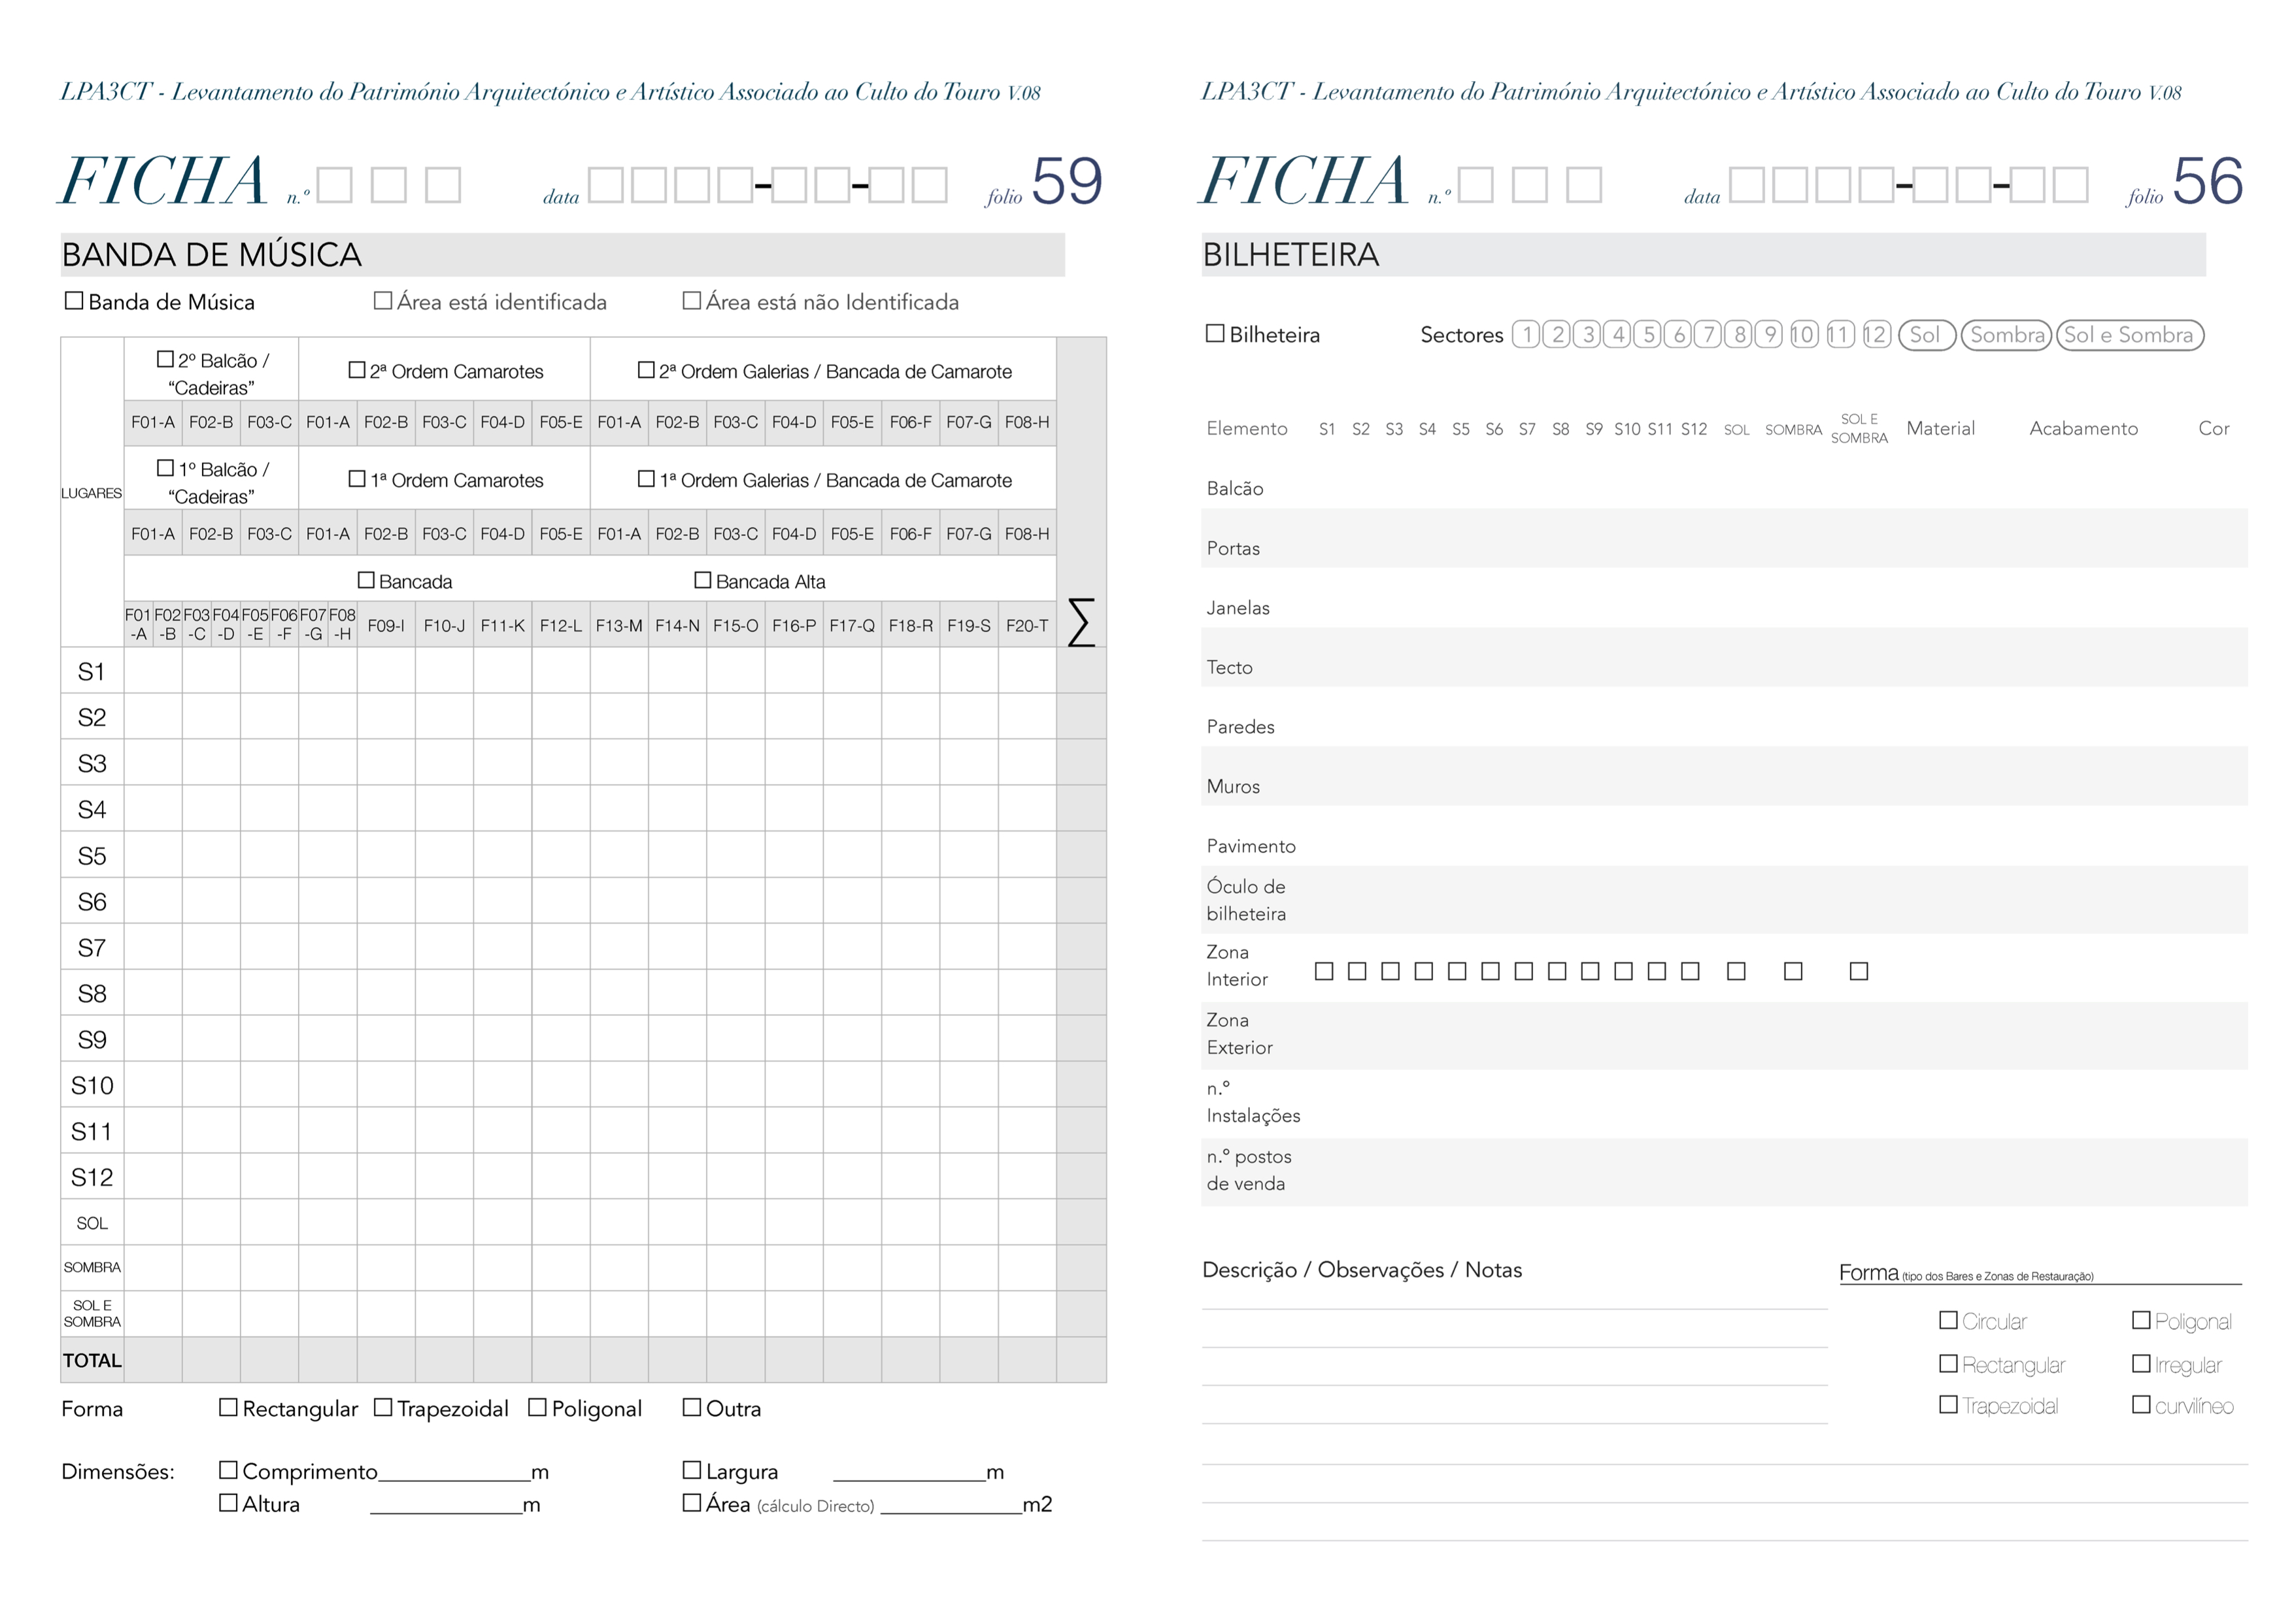This screenshot has height=1624, width=2294.
Task: Select sector 5 pill in Sectores
Action: (x=1648, y=334)
